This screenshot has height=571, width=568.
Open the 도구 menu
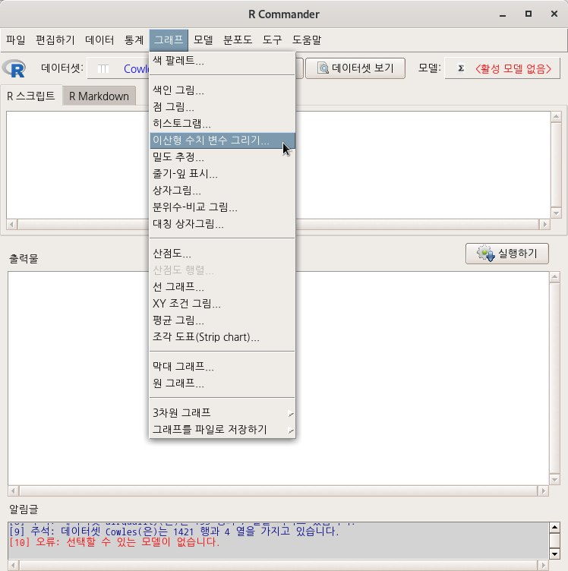[x=272, y=39]
